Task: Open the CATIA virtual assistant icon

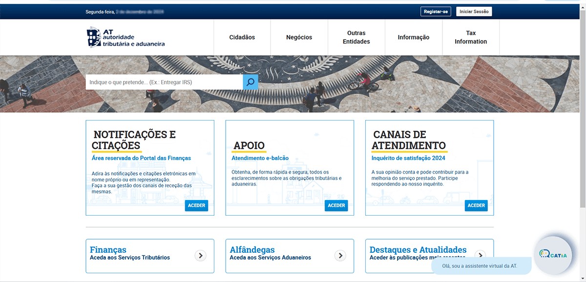Action: pyautogui.click(x=553, y=254)
